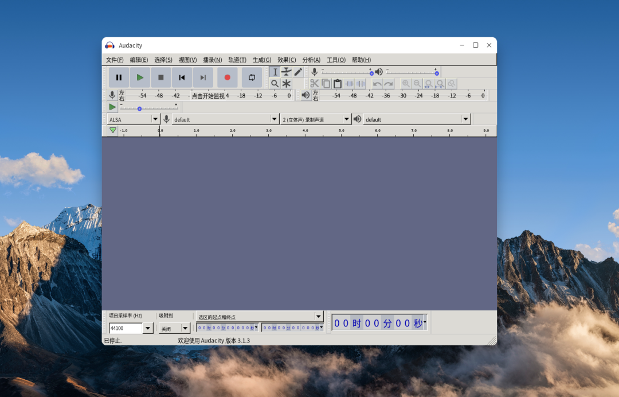This screenshot has height=397, width=619.
Task: Click the Pause button
Action: (119, 77)
